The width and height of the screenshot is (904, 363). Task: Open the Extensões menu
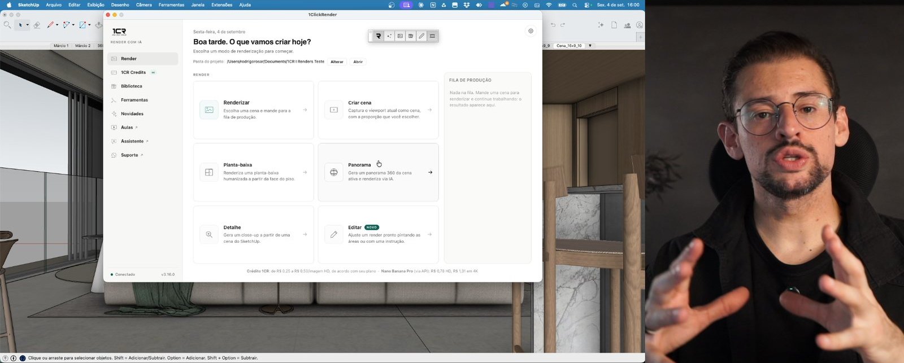pyautogui.click(x=221, y=5)
